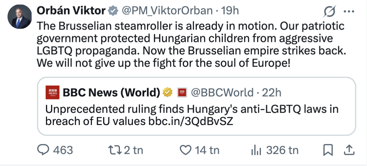Viewport: 367px width, 166px height.
Task: Click the reply speech bubble icon
Action: [x=43, y=150]
